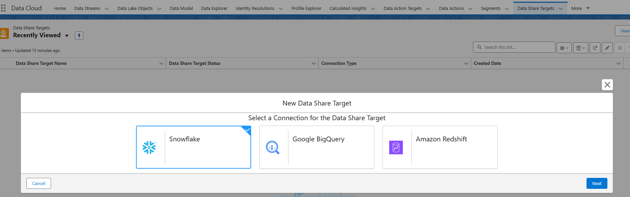The height and width of the screenshot is (197, 630).
Task: Open Created Date column menu
Action: click(619, 64)
